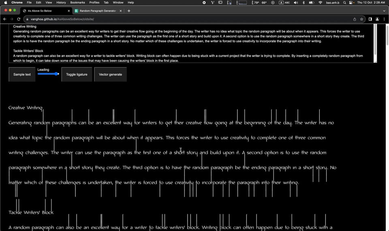The height and width of the screenshot is (231, 389).
Task: Open the View menu
Action: pos(49,2)
